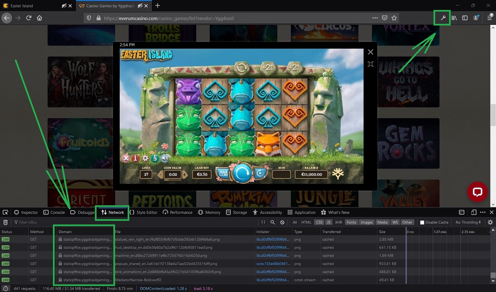This screenshot has width=496, height=292.
Task: Sort requests by the Size column
Action: [392, 232]
